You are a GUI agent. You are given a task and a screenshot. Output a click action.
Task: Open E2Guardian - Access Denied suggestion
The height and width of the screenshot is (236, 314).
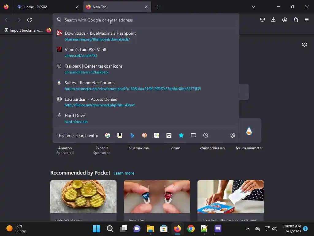point(146,102)
